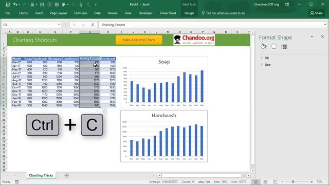Switch to Normal view in status bar
The height and width of the screenshot is (185, 329).
(x=255, y=182)
